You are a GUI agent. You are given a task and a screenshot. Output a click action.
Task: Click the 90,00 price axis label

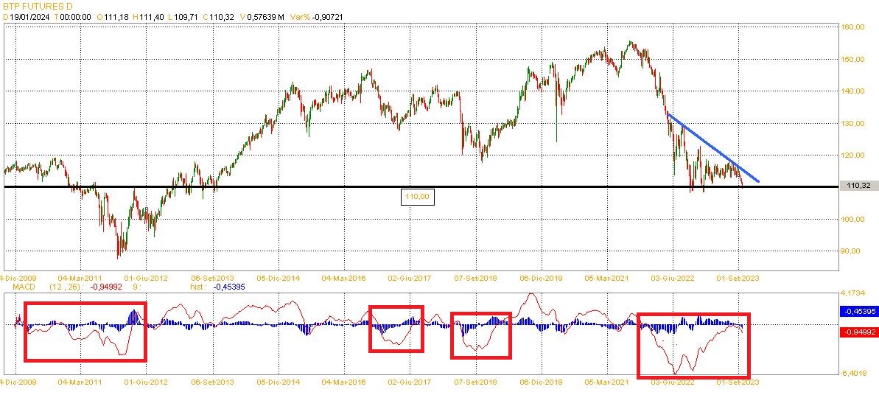click(x=852, y=251)
